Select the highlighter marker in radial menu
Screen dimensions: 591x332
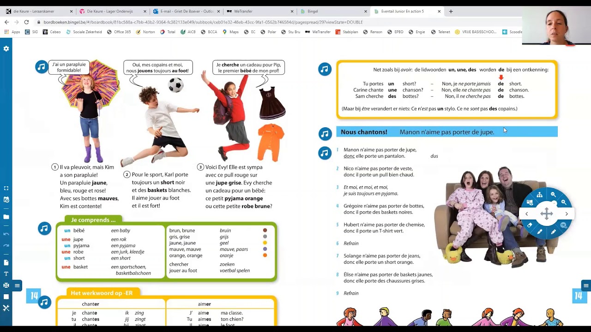click(x=539, y=232)
